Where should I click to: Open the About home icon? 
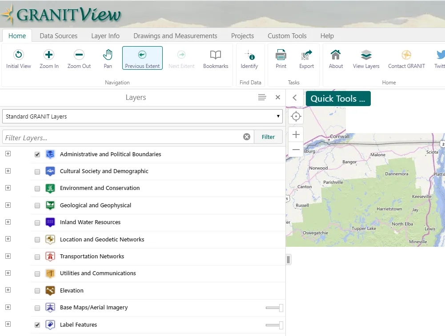pyautogui.click(x=336, y=59)
